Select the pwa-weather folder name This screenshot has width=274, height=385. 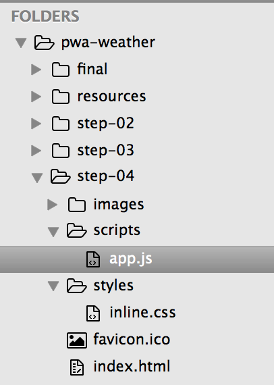point(108,43)
